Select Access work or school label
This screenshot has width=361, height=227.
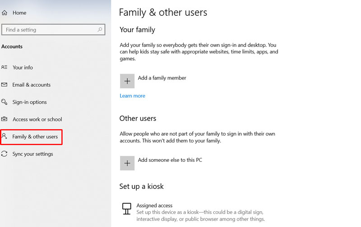point(37,119)
